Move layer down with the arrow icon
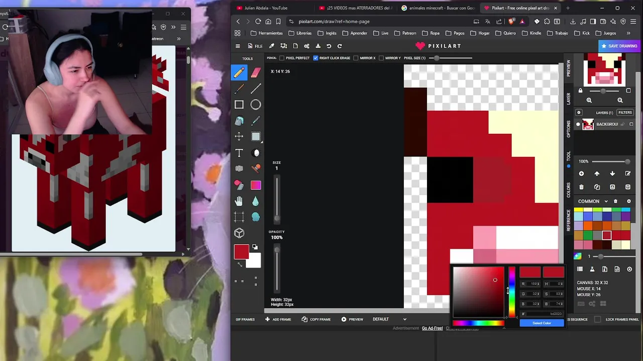 (x=612, y=173)
